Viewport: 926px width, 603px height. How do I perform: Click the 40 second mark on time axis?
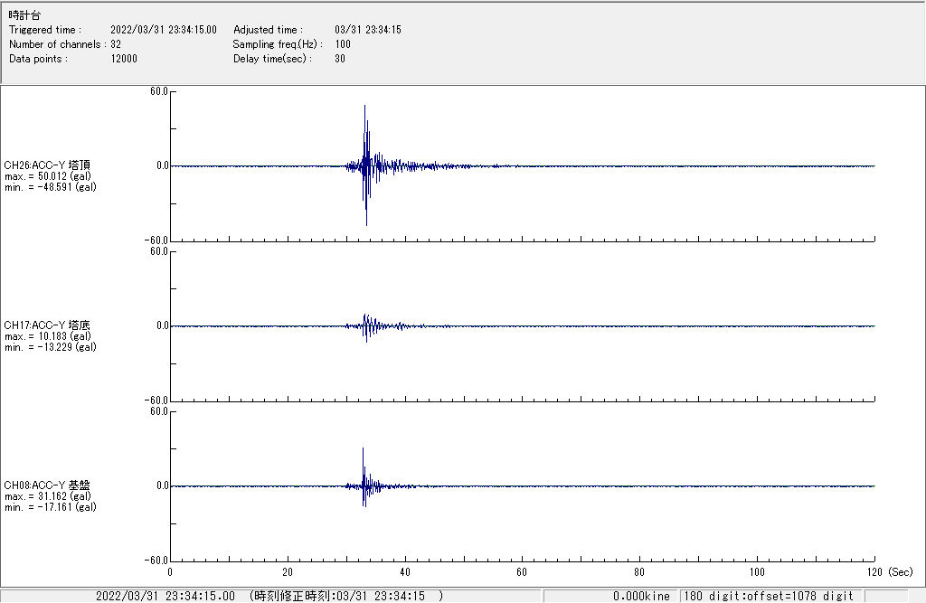pyautogui.click(x=404, y=572)
